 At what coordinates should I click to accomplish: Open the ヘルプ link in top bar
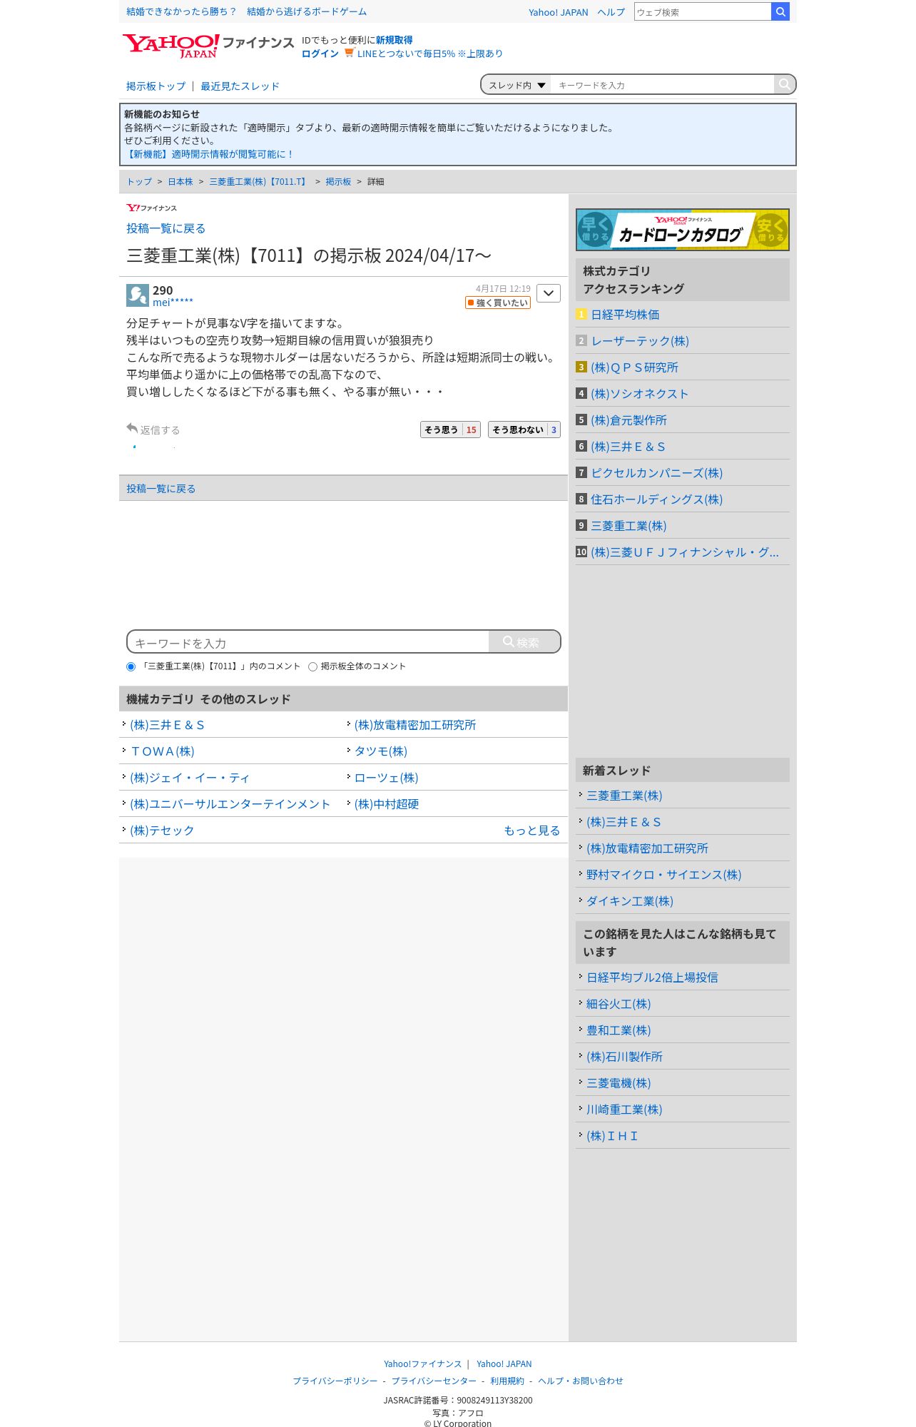pyautogui.click(x=611, y=12)
